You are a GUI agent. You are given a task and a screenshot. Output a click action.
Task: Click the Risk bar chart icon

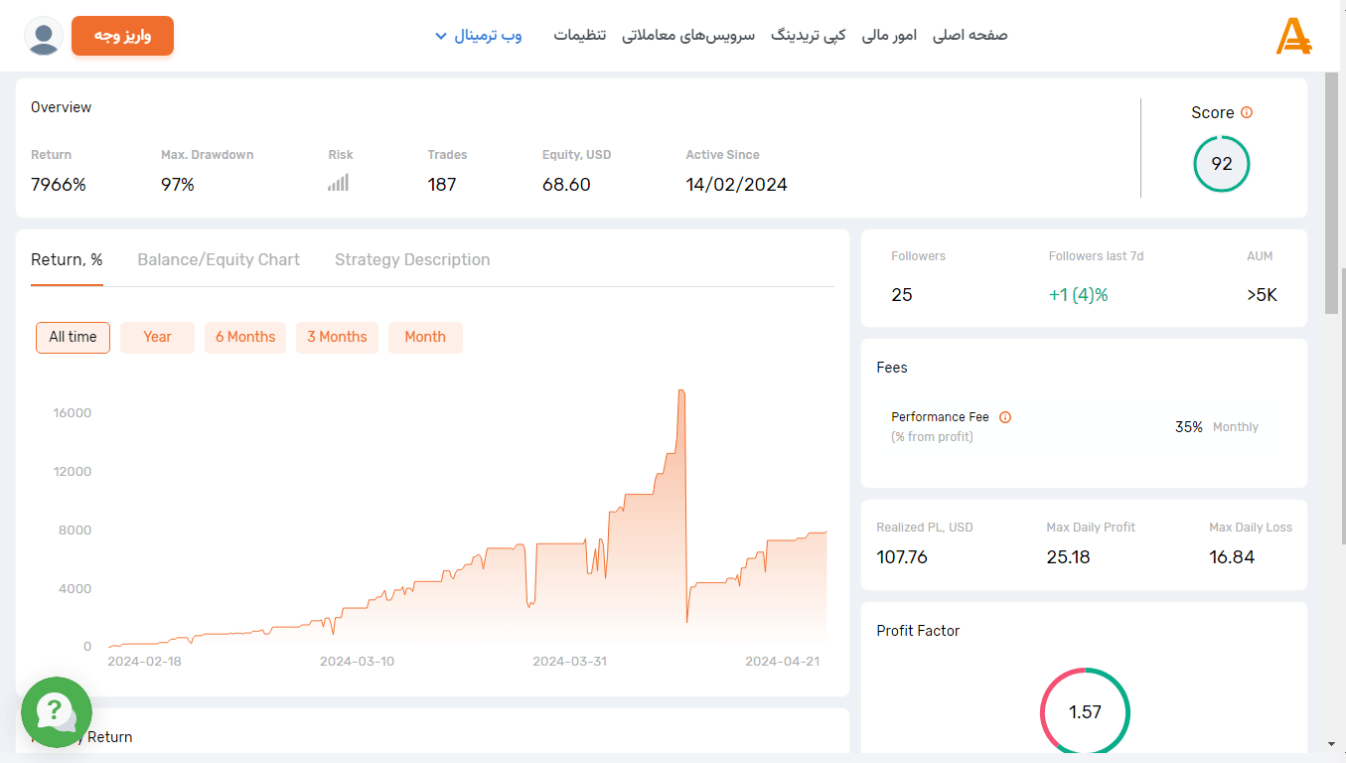click(x=338, y=181)
